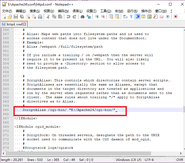Viewport: 185px width, 163px height.
Task: Toggle show all characters pilcrow icon
Action: (131, 17)
